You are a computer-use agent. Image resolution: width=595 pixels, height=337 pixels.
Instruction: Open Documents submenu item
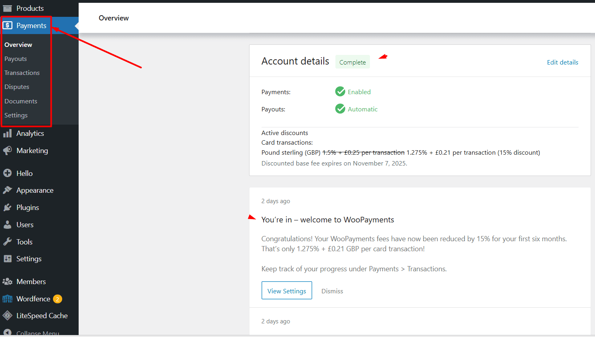click(x=21, y=101)
